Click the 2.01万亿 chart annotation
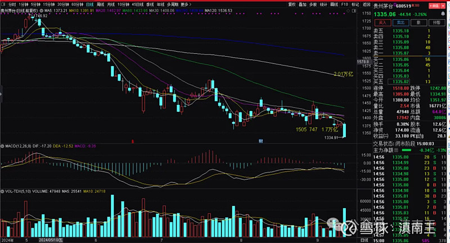 [x=343, y=74]
